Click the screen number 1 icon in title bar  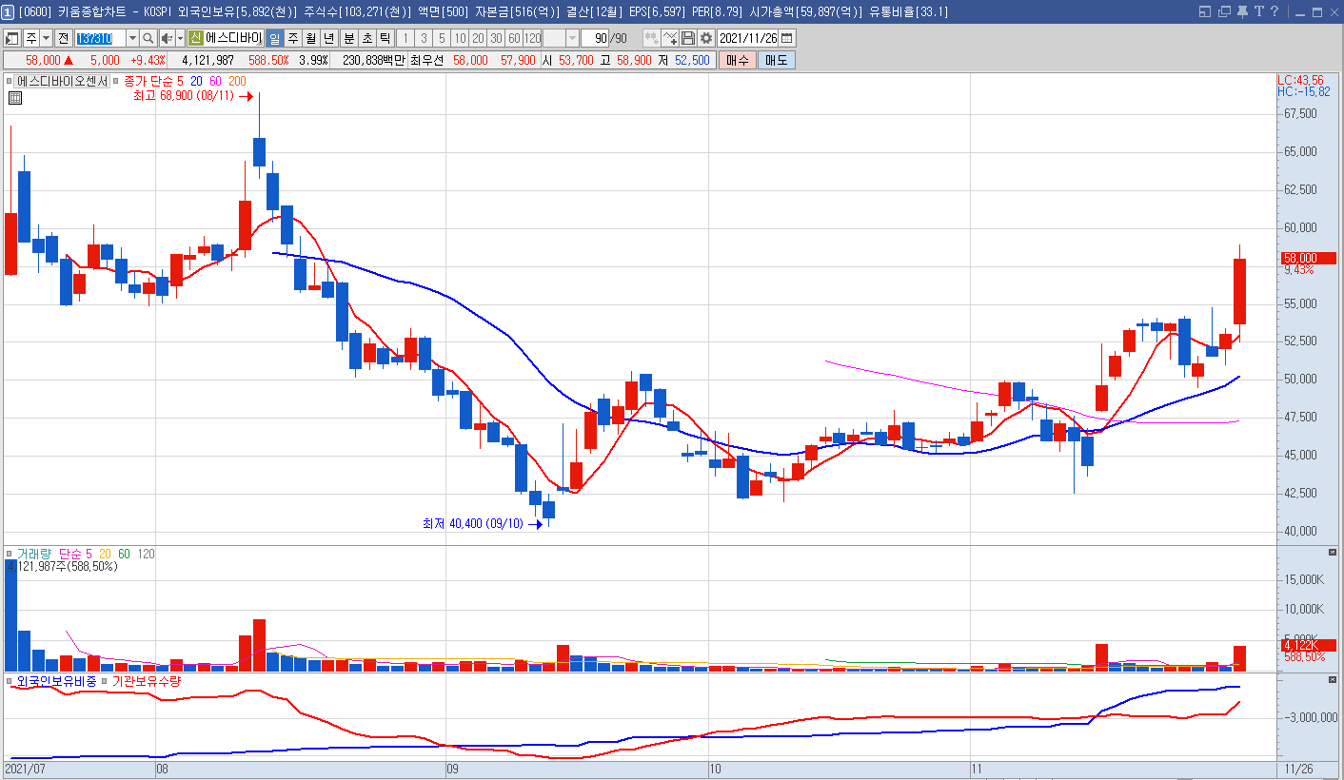coord(8,11)
